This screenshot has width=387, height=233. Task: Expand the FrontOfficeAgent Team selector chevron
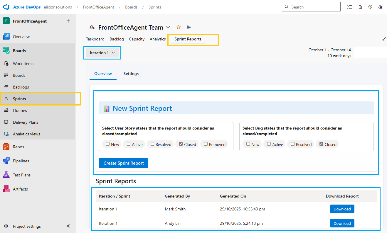pos(168,27)
